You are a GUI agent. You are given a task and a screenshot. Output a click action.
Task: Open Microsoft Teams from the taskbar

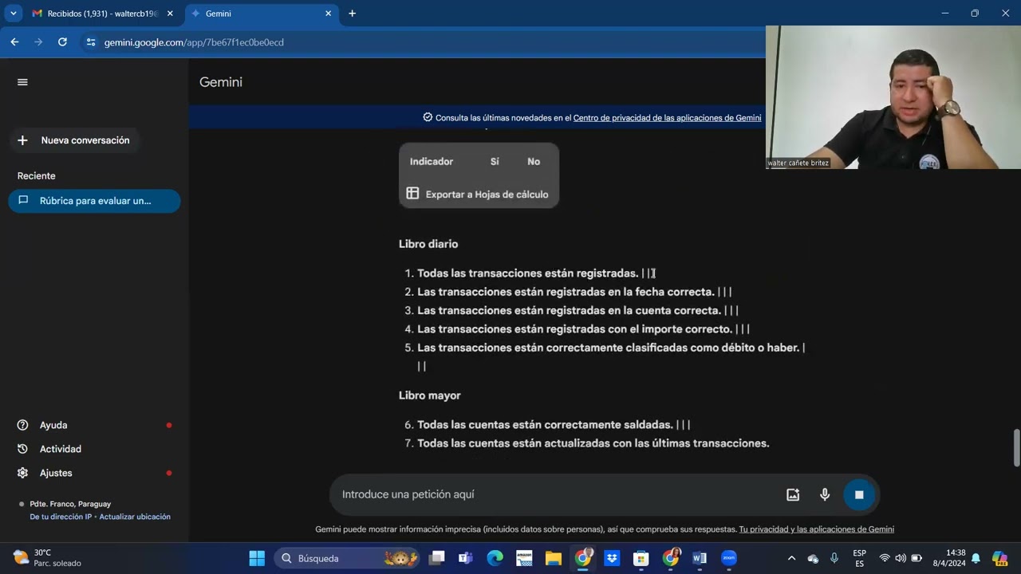point(466,558)
